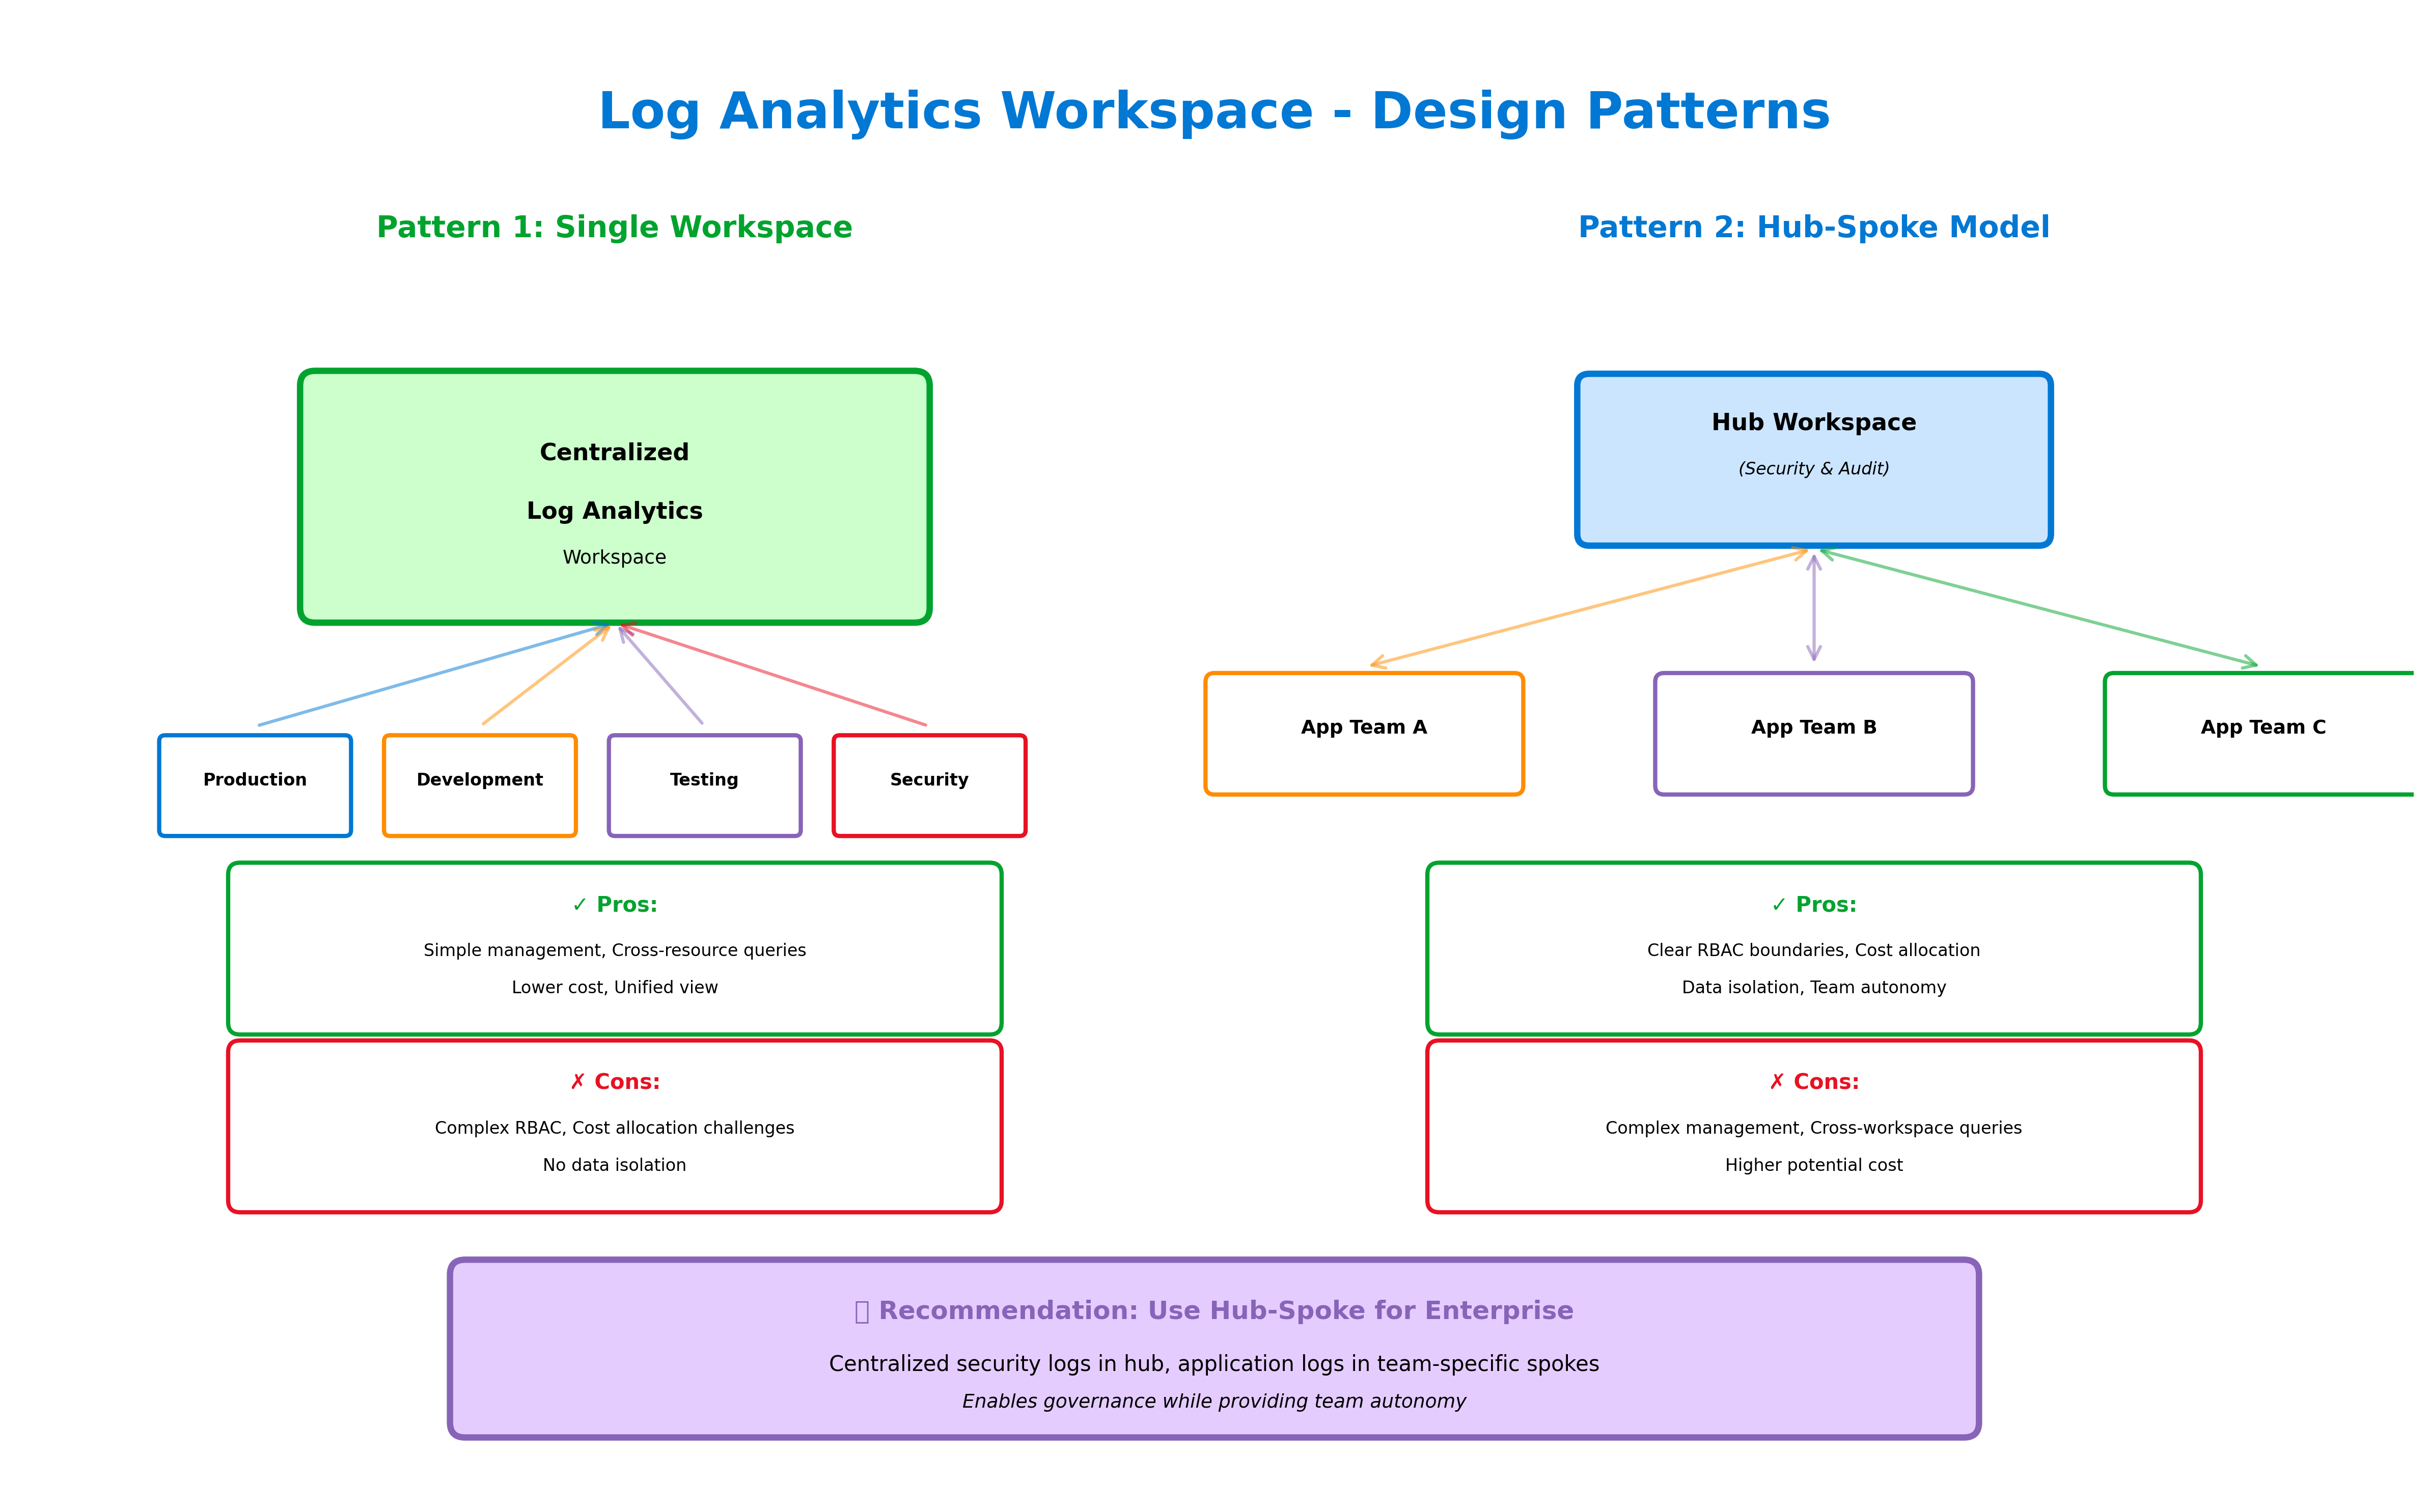Screen dimensions: 2429x1512
Task: Click the Pattern 1: Single Workspace heading
Action: 614,228
